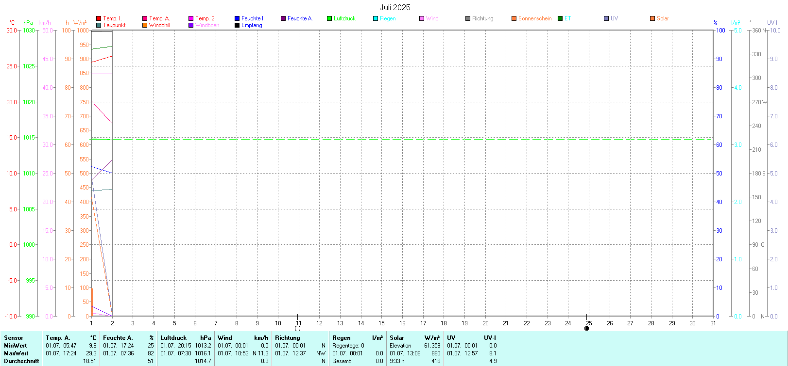Click the maximum pressure value 1016.1
This screenshot has height=366, width=788.
(x=203, y=353)
